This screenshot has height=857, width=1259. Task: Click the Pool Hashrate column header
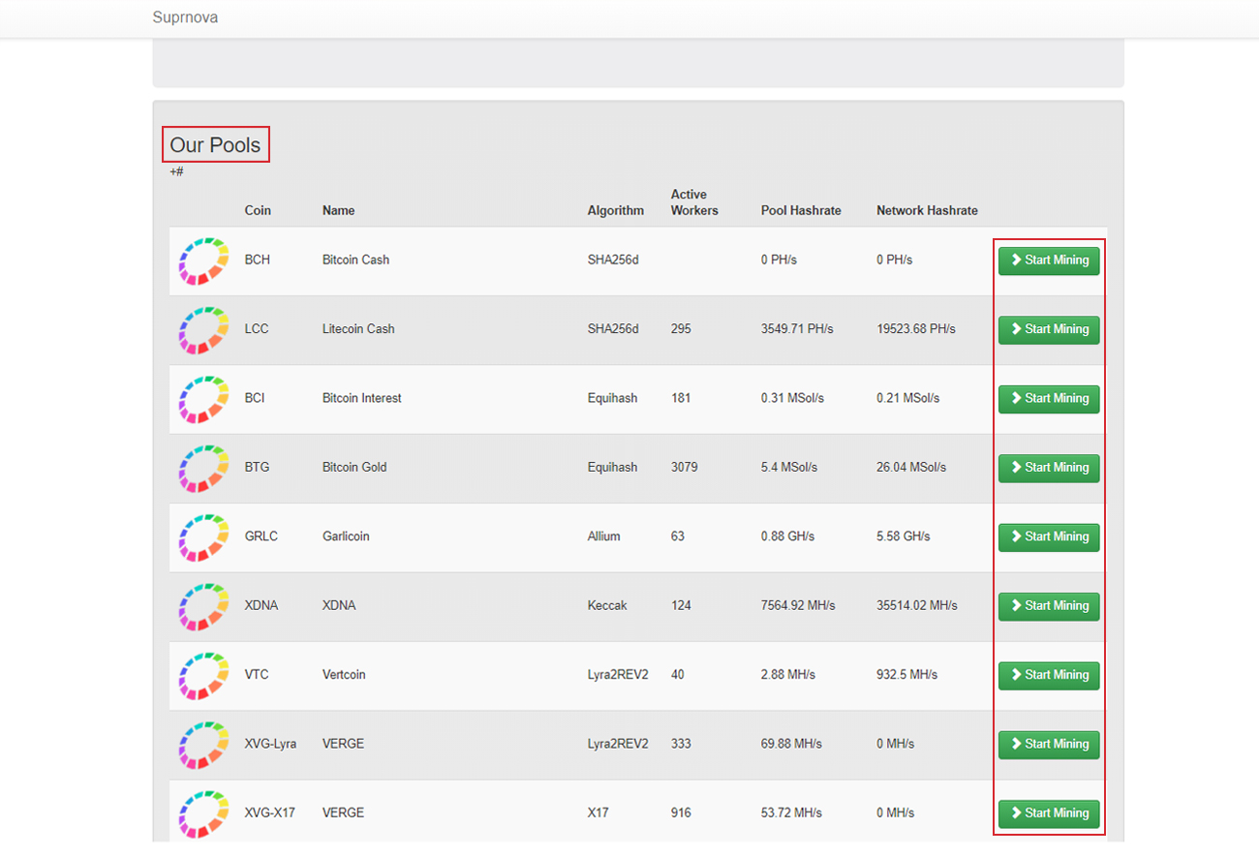coord(801,210)
